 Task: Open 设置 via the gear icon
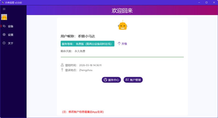[x=4, y=35]
